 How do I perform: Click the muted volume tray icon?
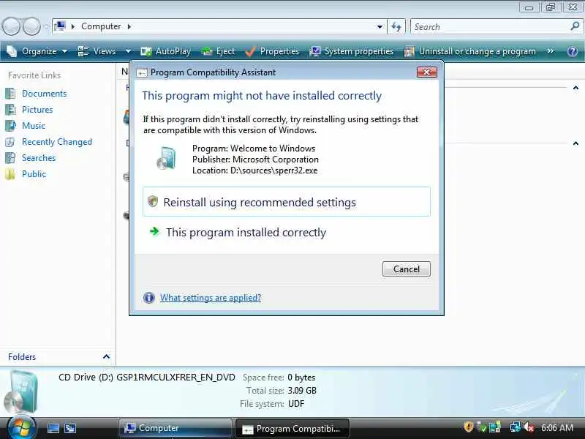pyautogui.click(x=529, y=427)
